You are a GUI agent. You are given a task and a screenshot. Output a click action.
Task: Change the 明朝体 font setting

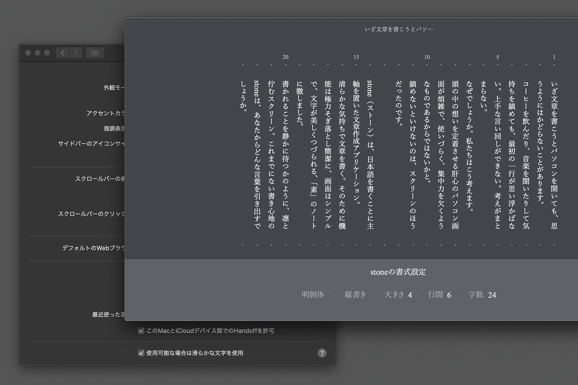pyautogui.click(x=313, y=295)
